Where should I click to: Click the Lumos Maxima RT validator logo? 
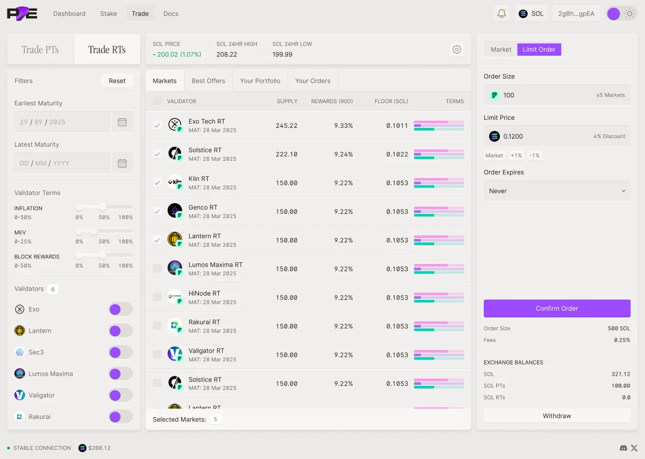point(175,268)
